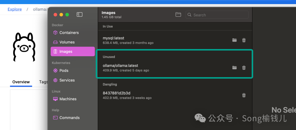The height and width of the screenshot is (130, 296).
Task: Delete the ollama/ollama:latest image
Action: 244,68
